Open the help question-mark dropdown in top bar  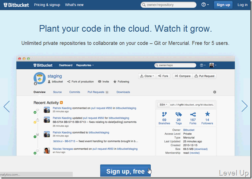pos(205,5)
